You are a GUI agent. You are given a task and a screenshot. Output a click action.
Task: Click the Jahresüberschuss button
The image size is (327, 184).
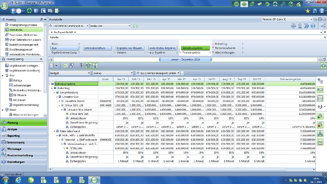click(97, 48)
